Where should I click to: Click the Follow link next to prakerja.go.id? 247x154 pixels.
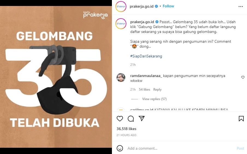pos(168,6)
